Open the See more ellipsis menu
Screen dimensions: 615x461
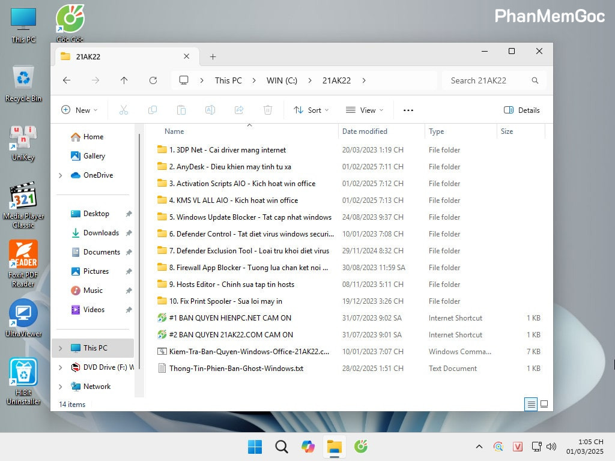click(408, 110)
